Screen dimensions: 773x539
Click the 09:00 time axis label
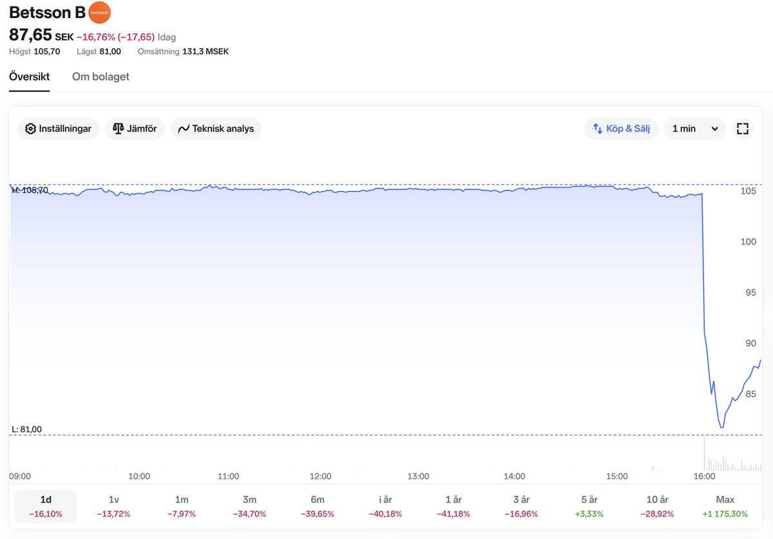tap(20, 477)
